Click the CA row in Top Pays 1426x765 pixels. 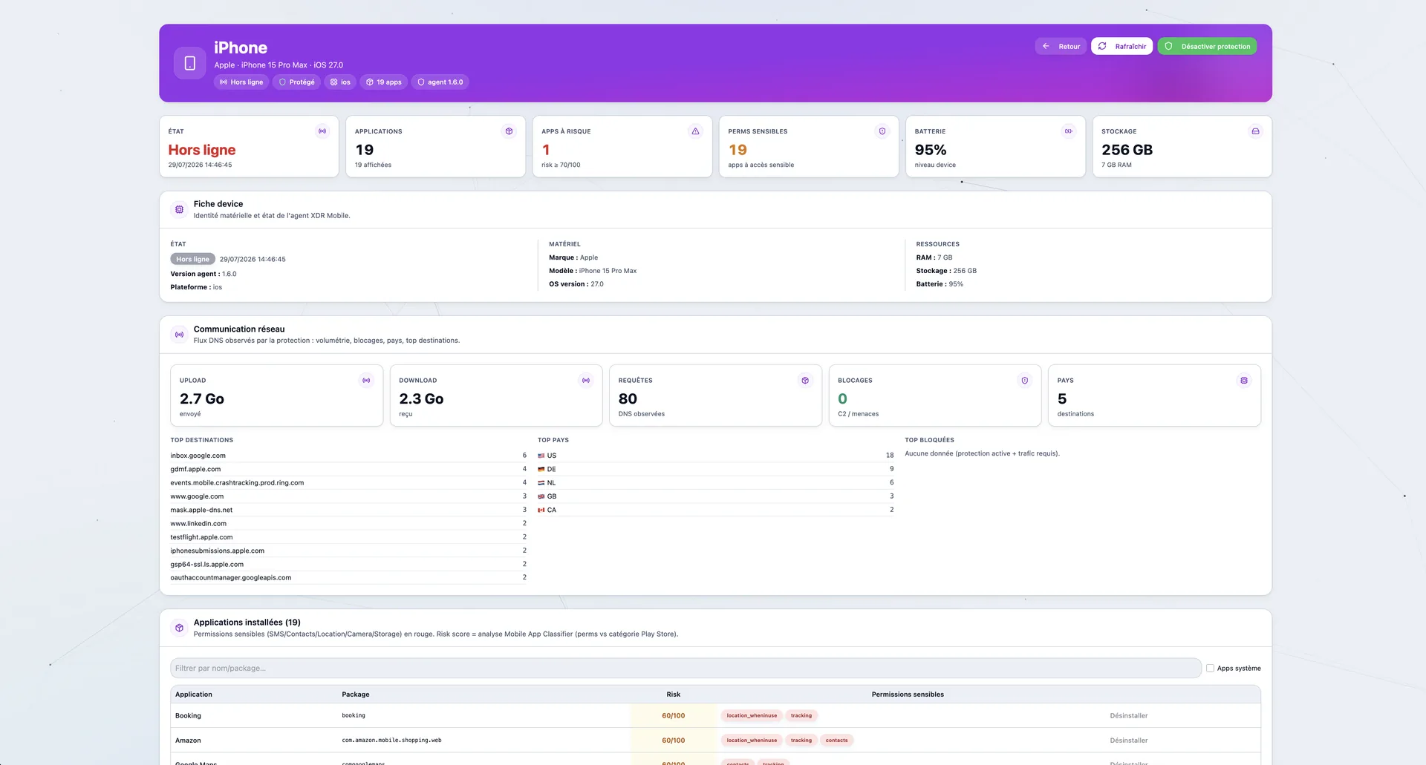pos(716,510)
